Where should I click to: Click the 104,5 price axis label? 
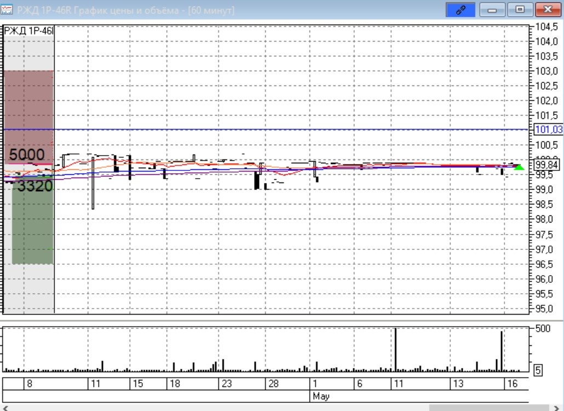click(x=546, y=27)
